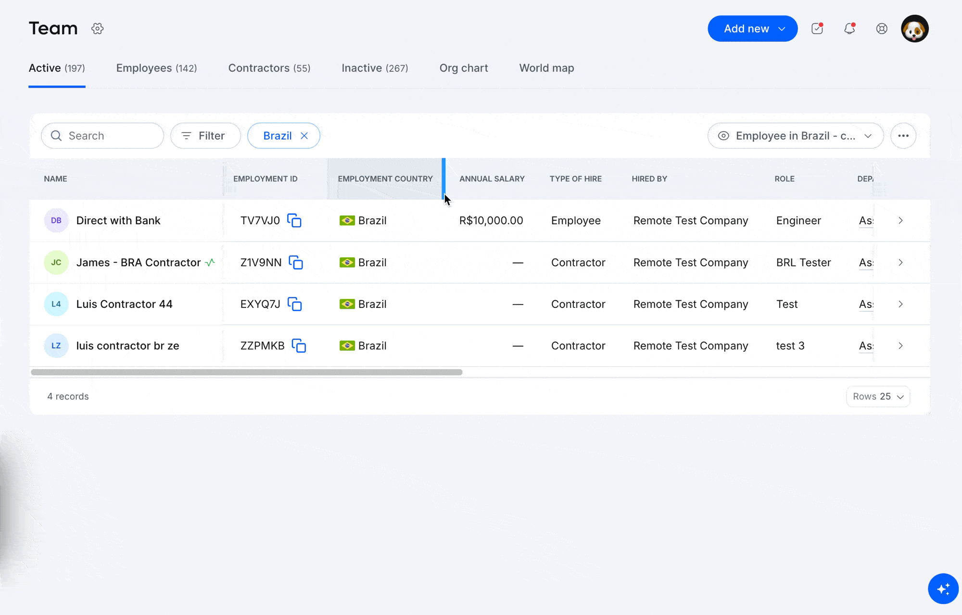Click the Assign link on Luis Contractor 44

[x=866, y=304]
